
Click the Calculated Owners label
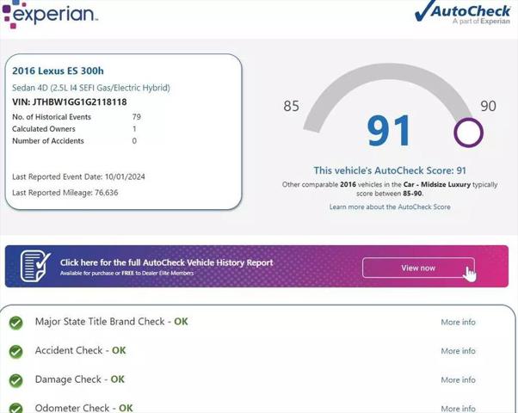tap(44, 129)
